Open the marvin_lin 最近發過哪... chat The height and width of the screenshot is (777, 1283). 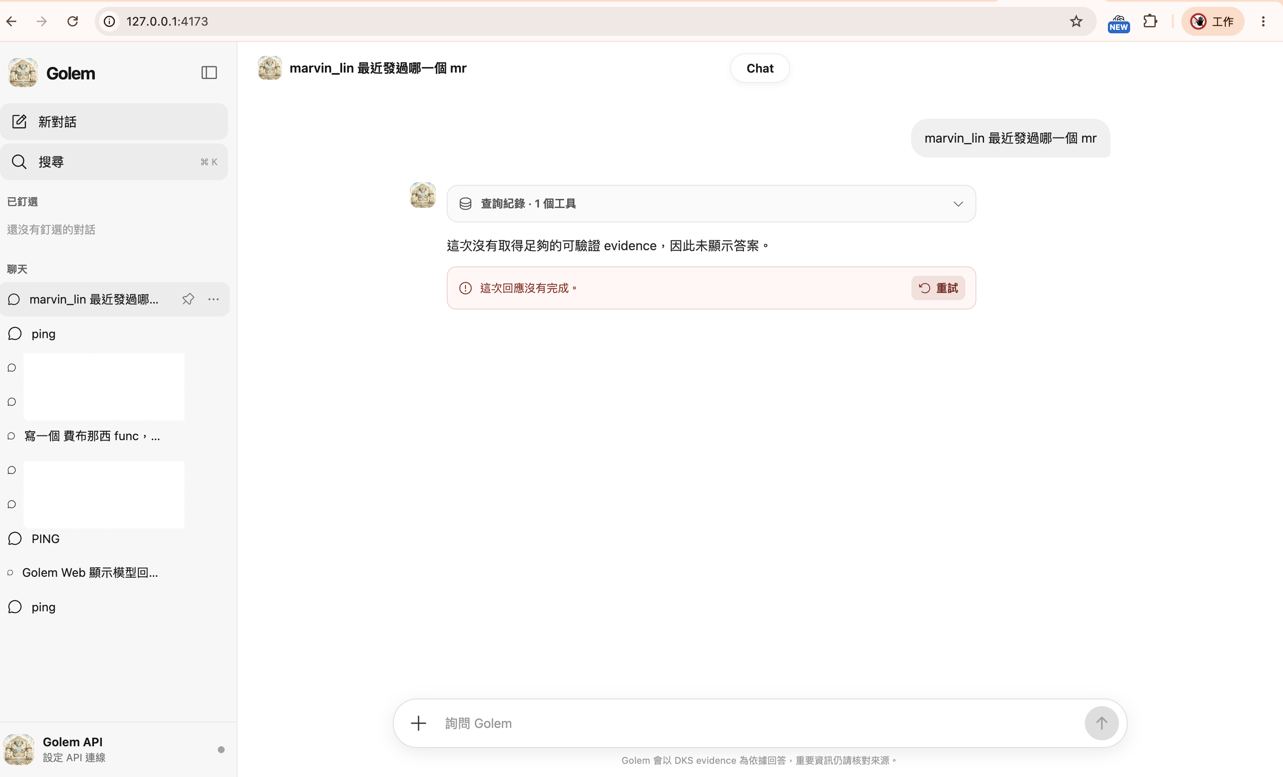pyautogui.click(x=94, y=299)
